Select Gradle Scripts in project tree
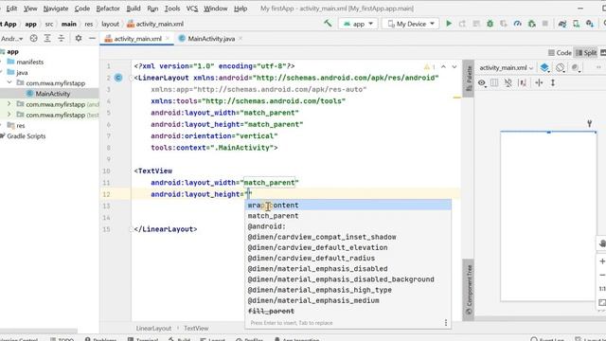Viewport: 606px width, 341px height. (x=23, y=136)
